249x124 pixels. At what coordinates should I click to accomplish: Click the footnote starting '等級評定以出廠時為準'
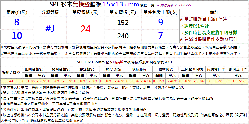point(74,110)
